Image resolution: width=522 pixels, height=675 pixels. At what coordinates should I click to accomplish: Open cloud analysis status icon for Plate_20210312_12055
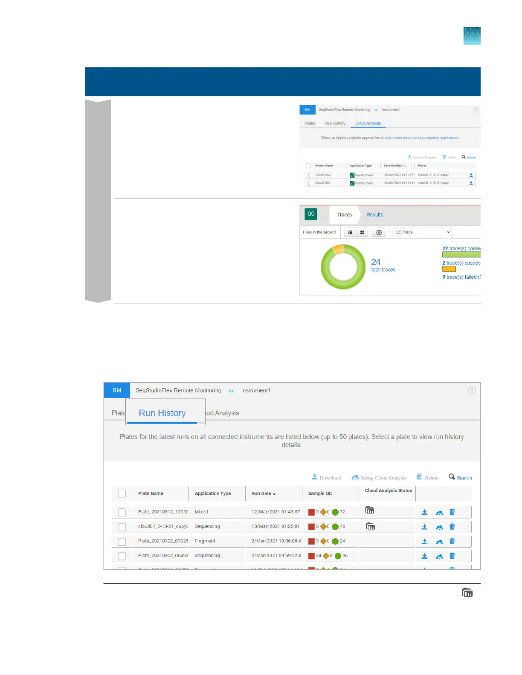point(370,510)
